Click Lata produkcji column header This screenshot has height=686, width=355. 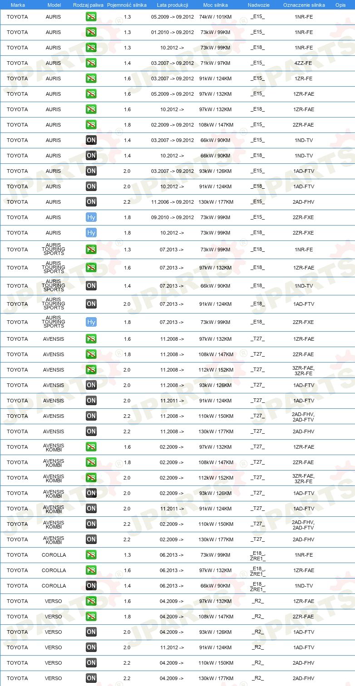click(173, 5)
